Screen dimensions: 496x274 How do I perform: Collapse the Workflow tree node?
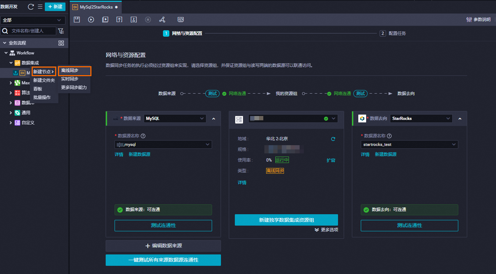[6, 53]
